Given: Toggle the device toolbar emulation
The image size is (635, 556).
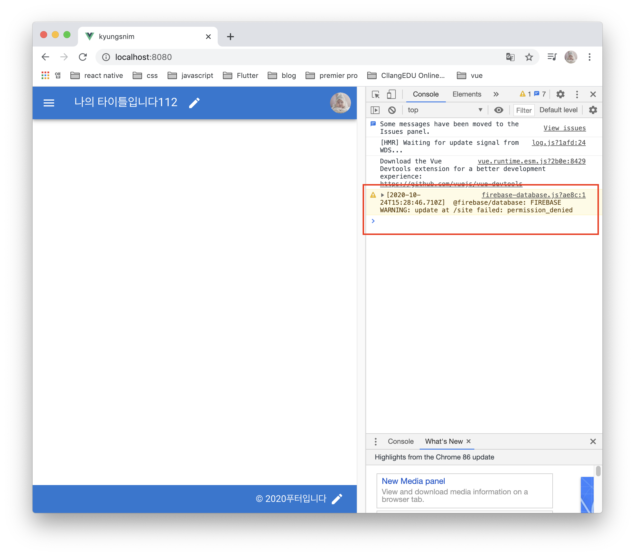Looking at the screenshot, I should tap(391, 94).
